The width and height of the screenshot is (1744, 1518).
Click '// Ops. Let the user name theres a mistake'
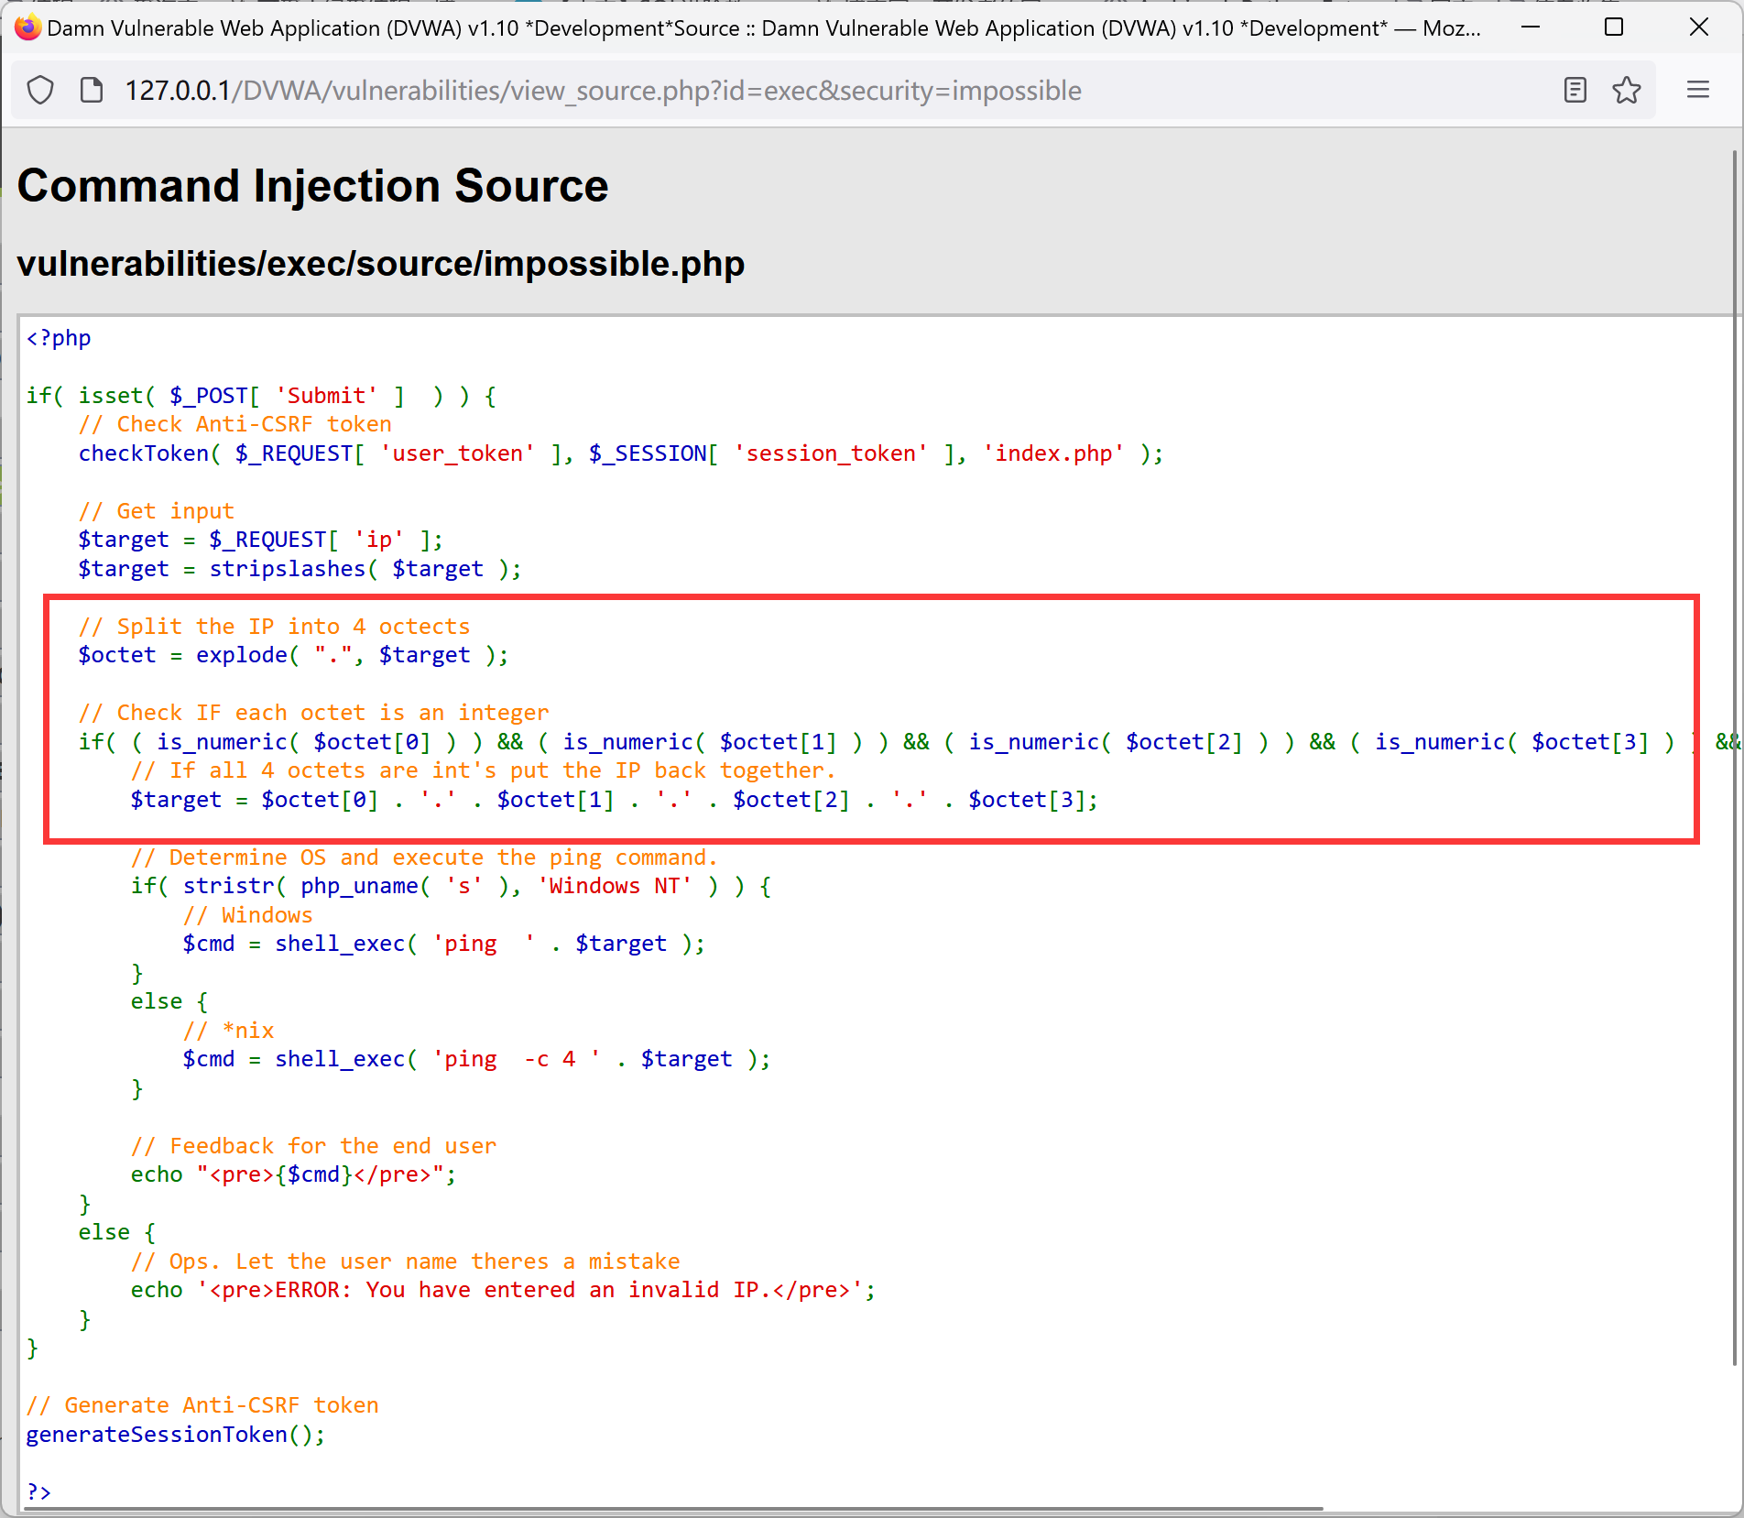406,1261
